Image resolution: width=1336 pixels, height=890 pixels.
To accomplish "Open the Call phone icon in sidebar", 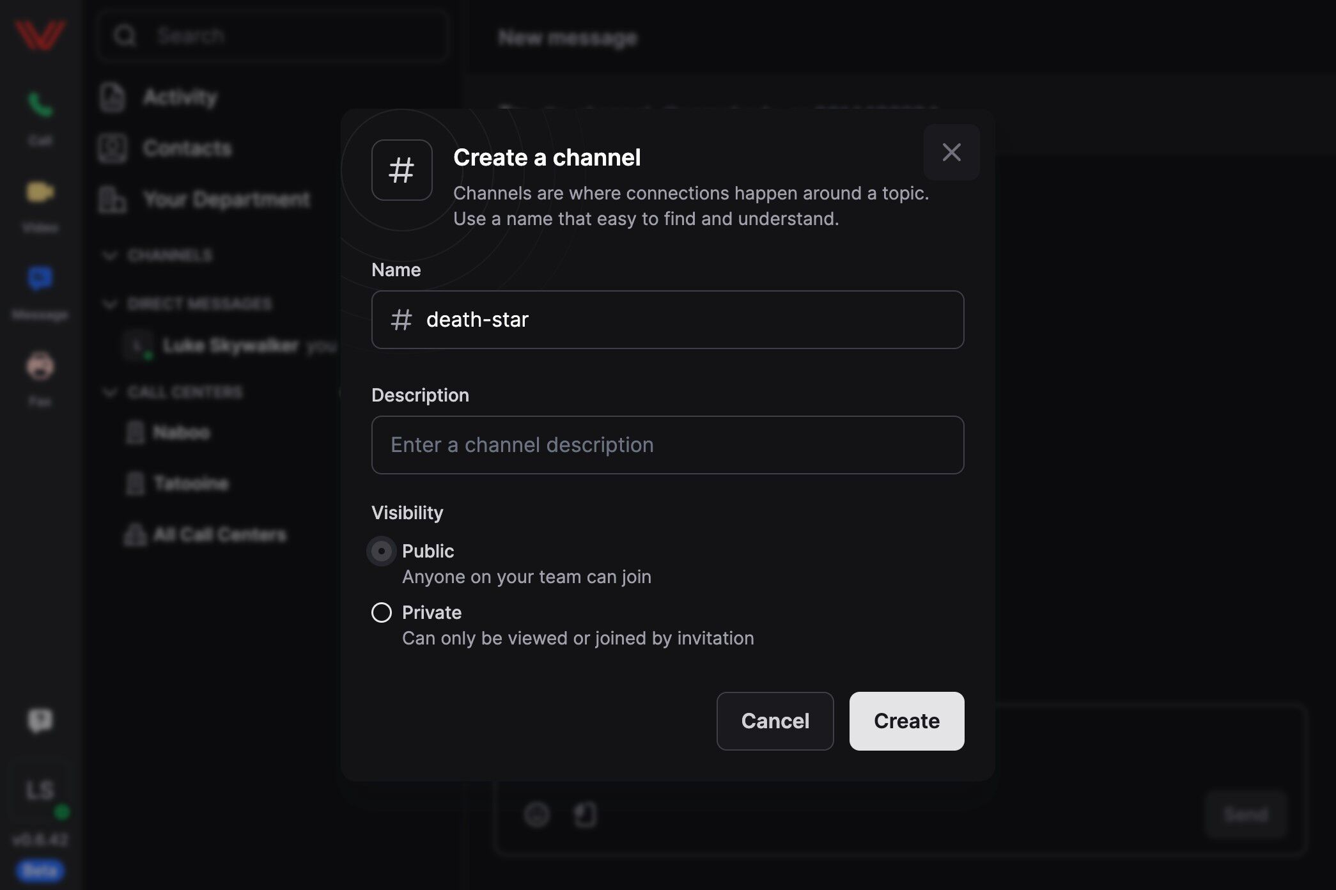I will (40, 105).
